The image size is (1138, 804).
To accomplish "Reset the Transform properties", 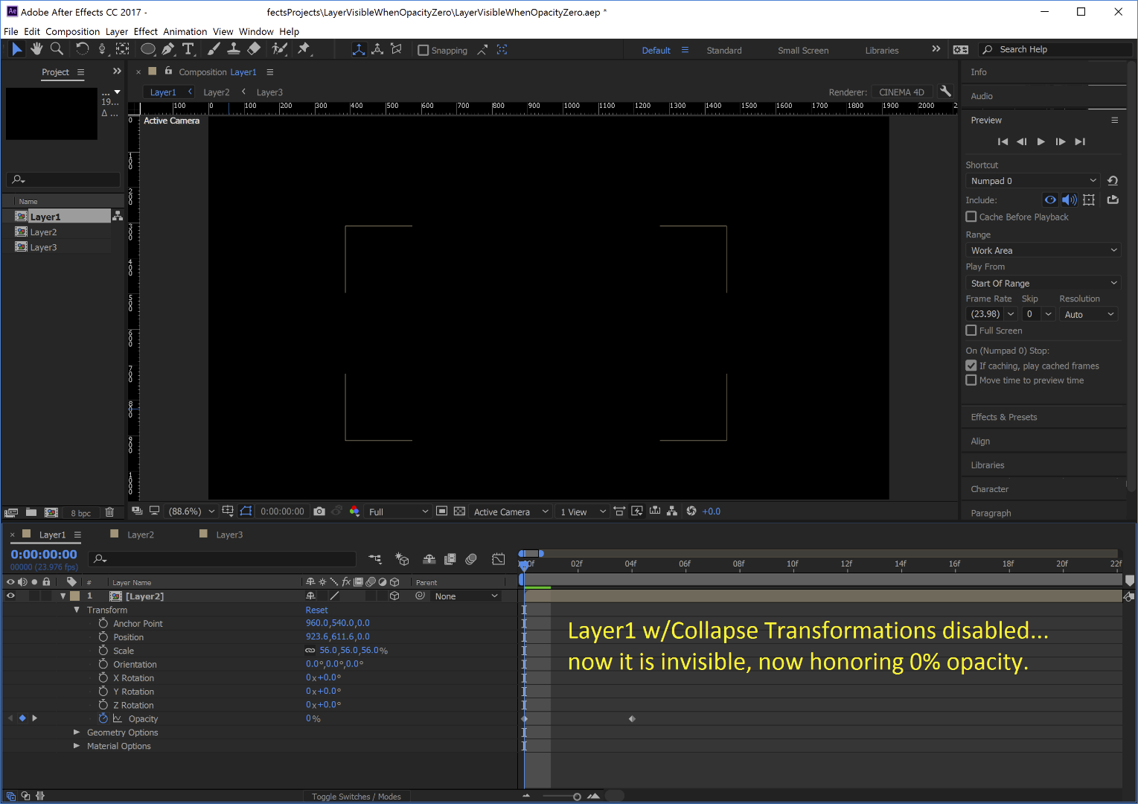I will [316, 609].
